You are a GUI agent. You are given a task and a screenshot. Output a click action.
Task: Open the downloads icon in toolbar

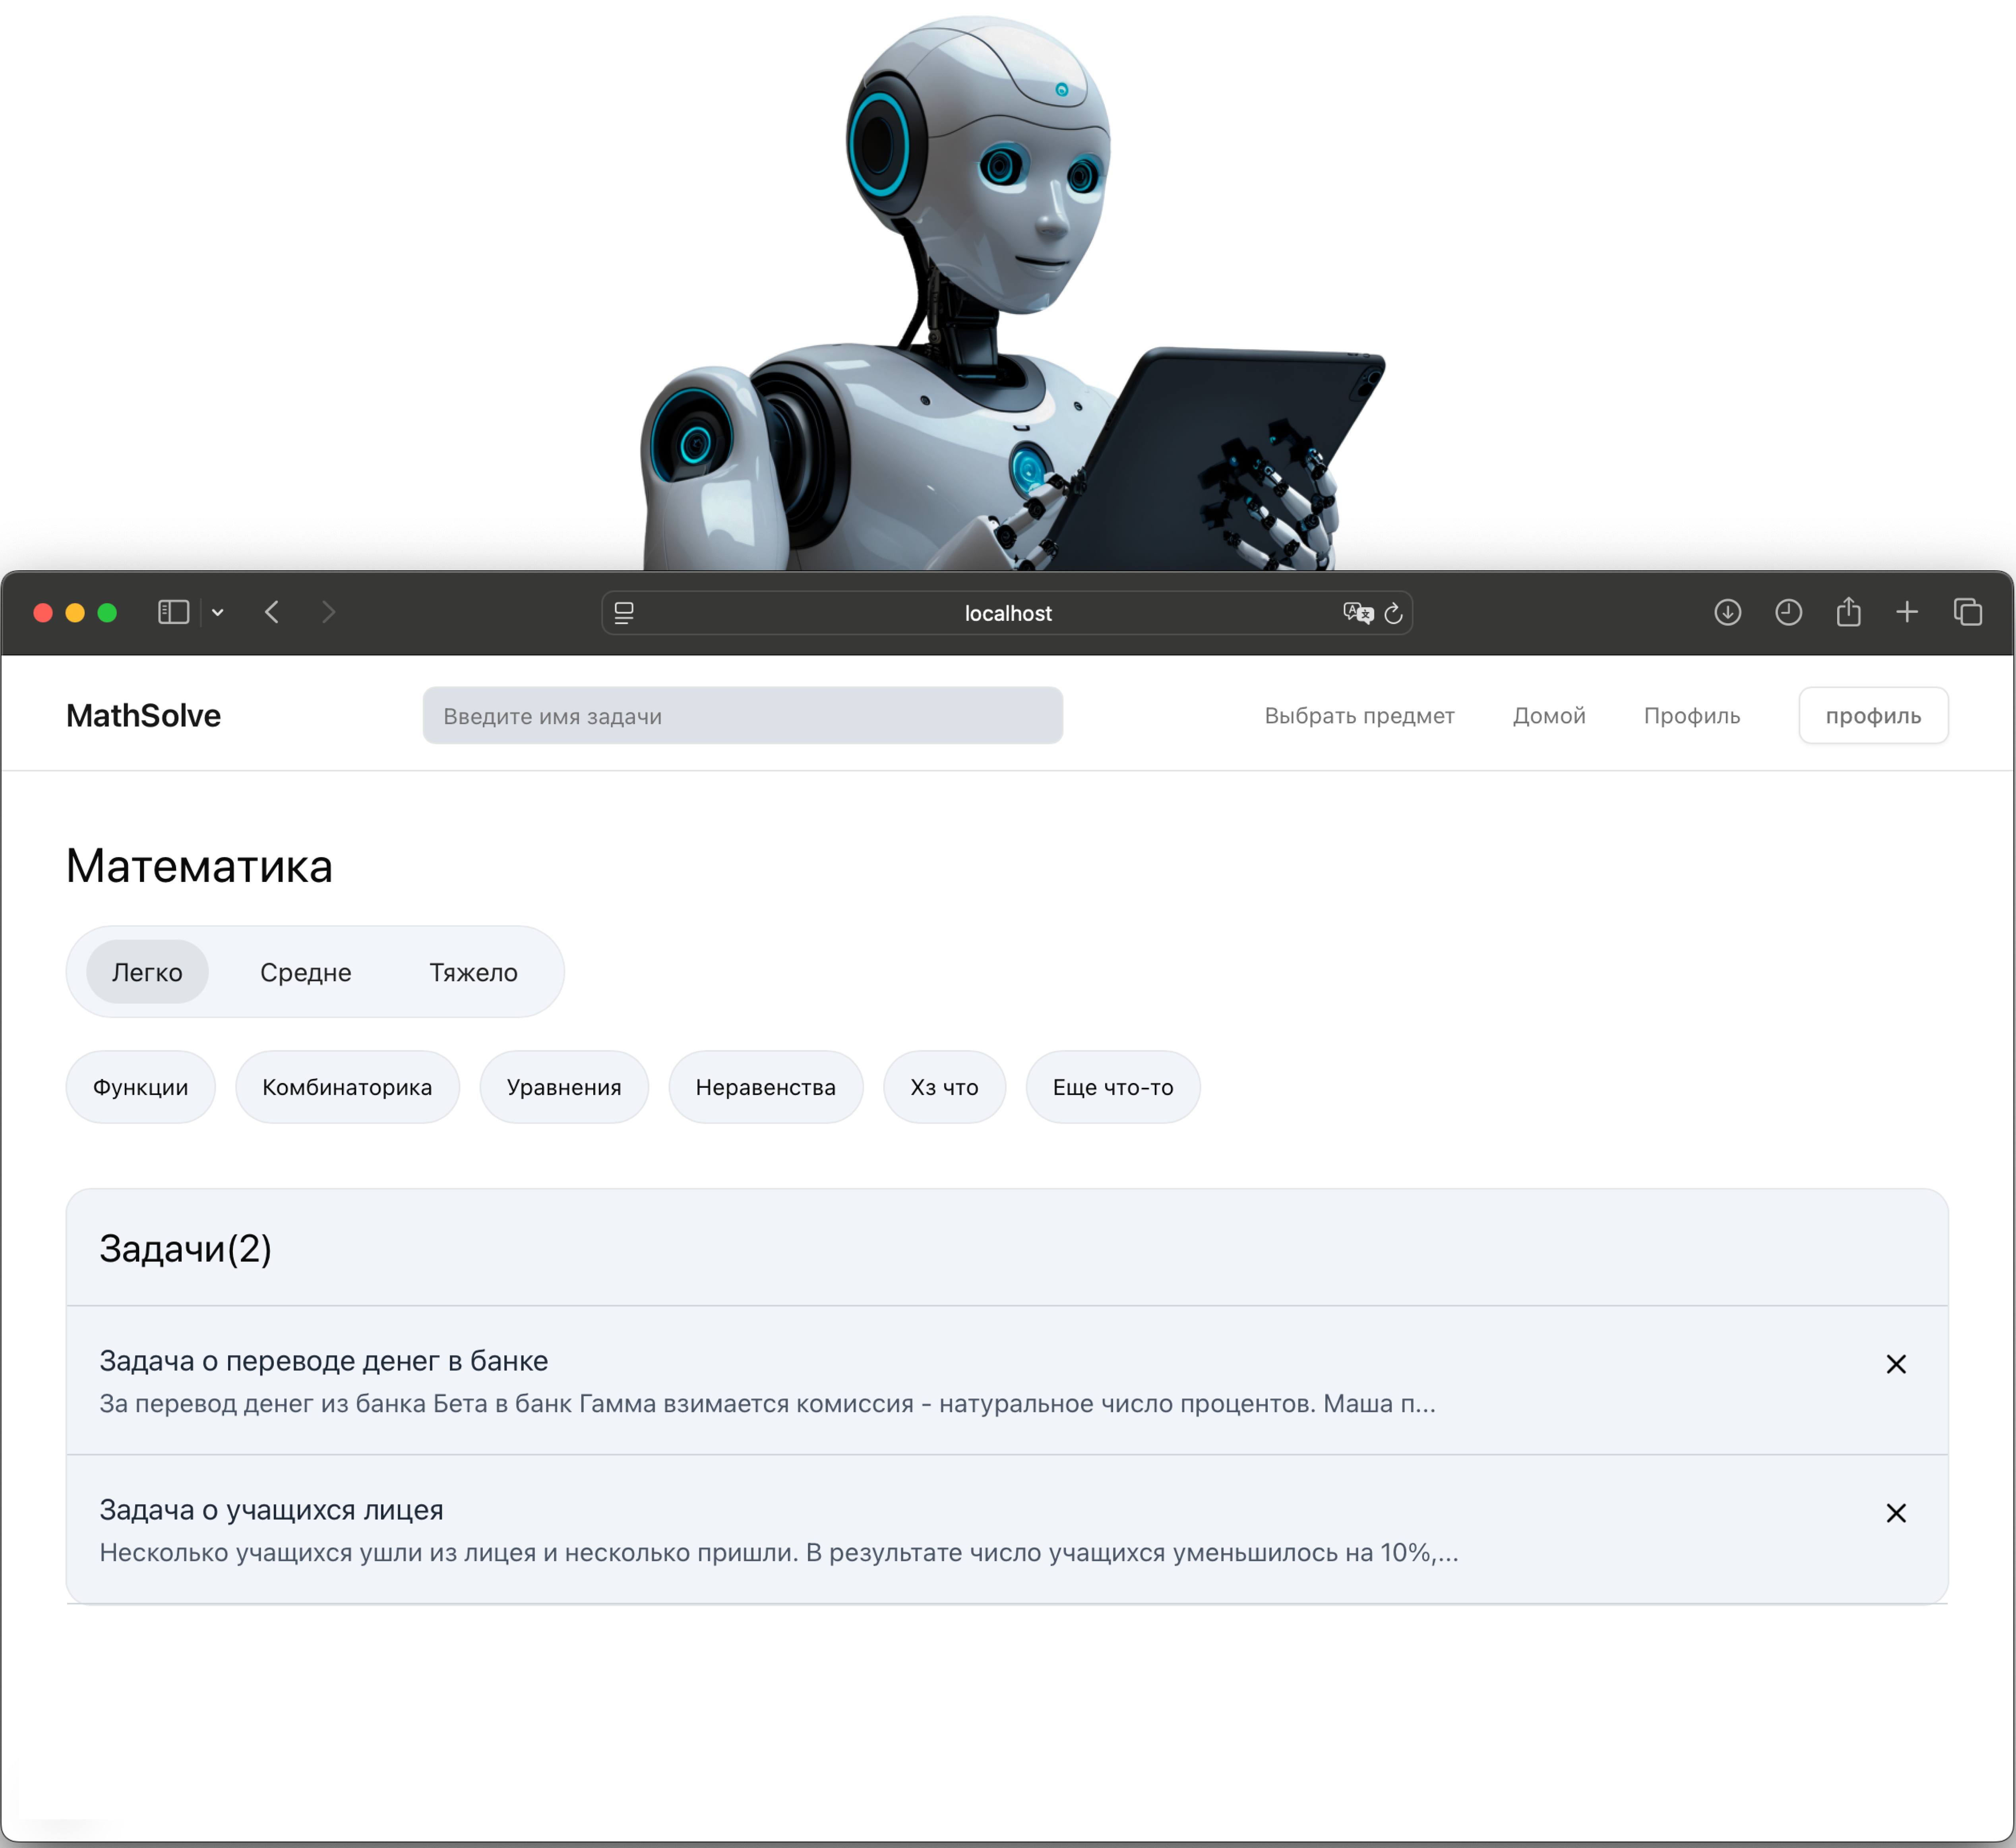click(1728, 612)
